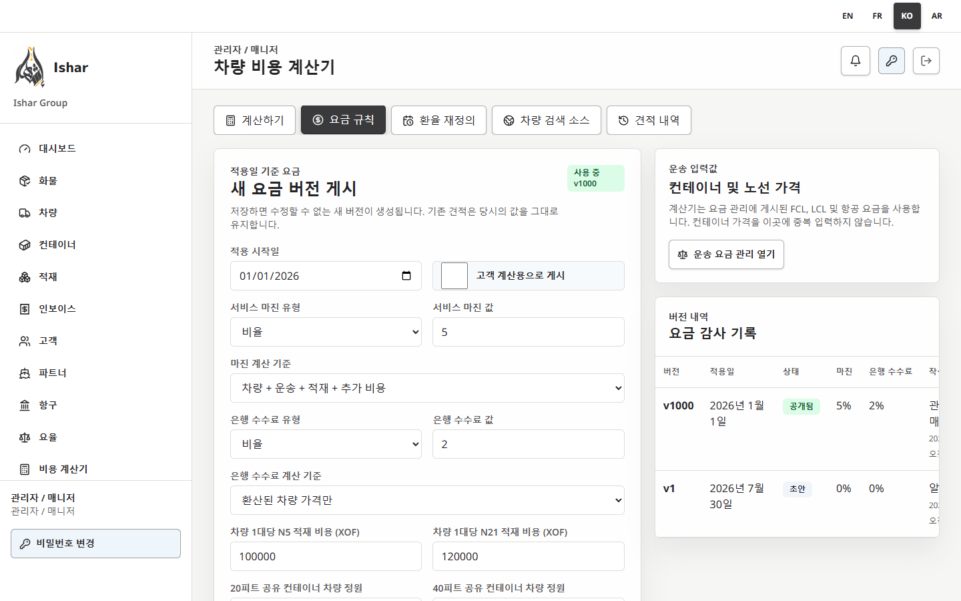The height and width of the screenshot is (601, 961).
Task: Open 요율 in the sidebar
Action: 95,437
